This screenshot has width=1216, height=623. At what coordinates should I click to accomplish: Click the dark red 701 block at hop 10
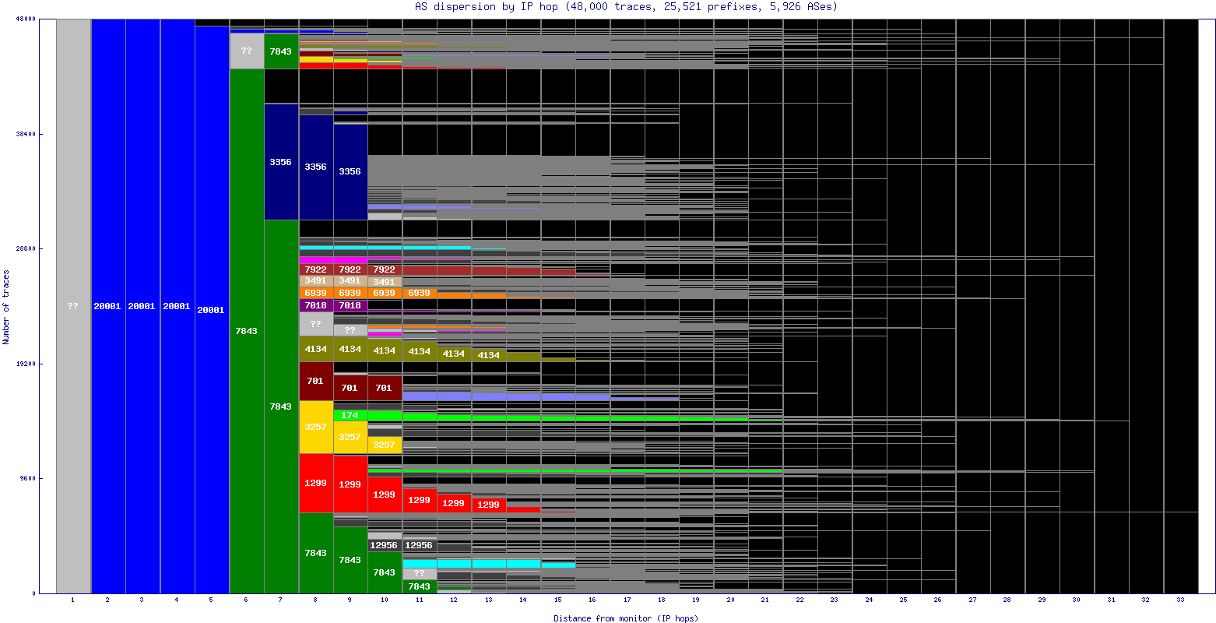pyautogui.click(x=385, y=388)
